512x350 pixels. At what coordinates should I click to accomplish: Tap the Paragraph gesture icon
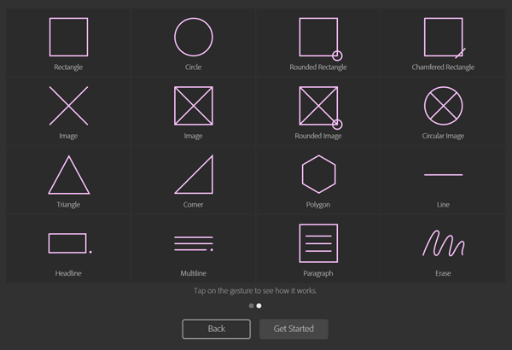318,243
